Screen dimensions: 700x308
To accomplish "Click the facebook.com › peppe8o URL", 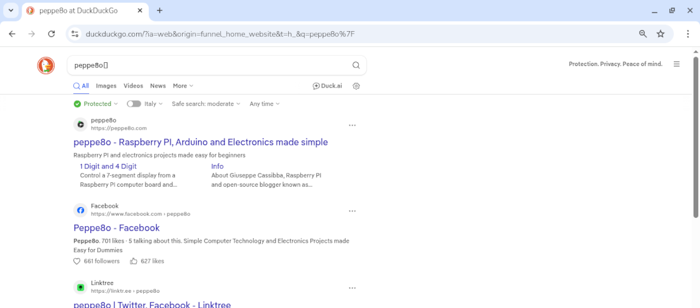I will point(141,214).
